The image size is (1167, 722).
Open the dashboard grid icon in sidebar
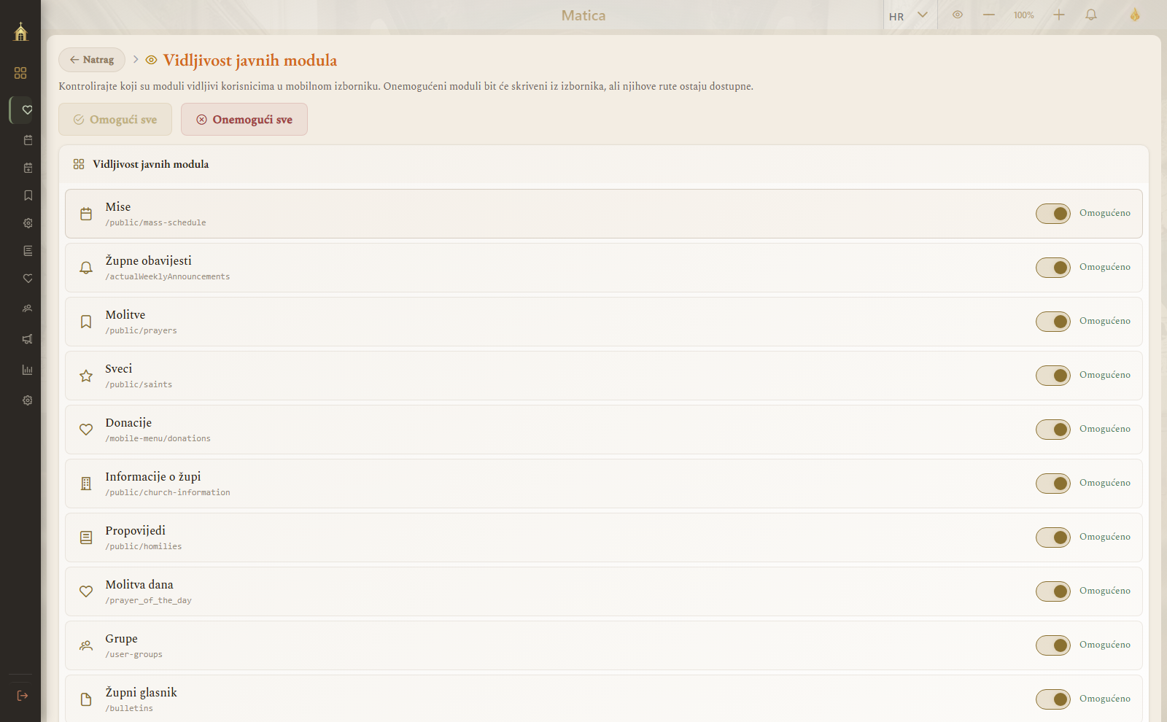[x=20, y=73]
